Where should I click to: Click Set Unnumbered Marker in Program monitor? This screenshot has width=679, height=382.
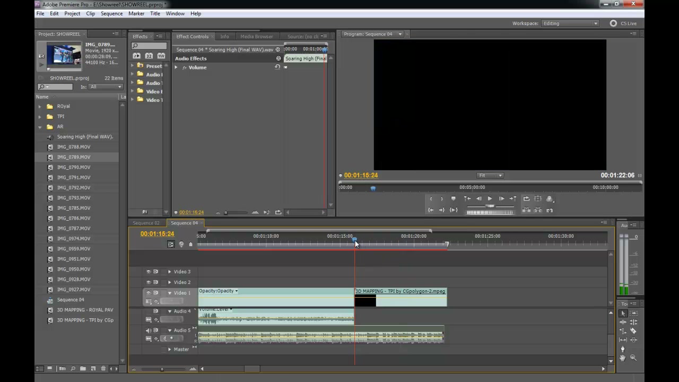[x=454, y=198]
